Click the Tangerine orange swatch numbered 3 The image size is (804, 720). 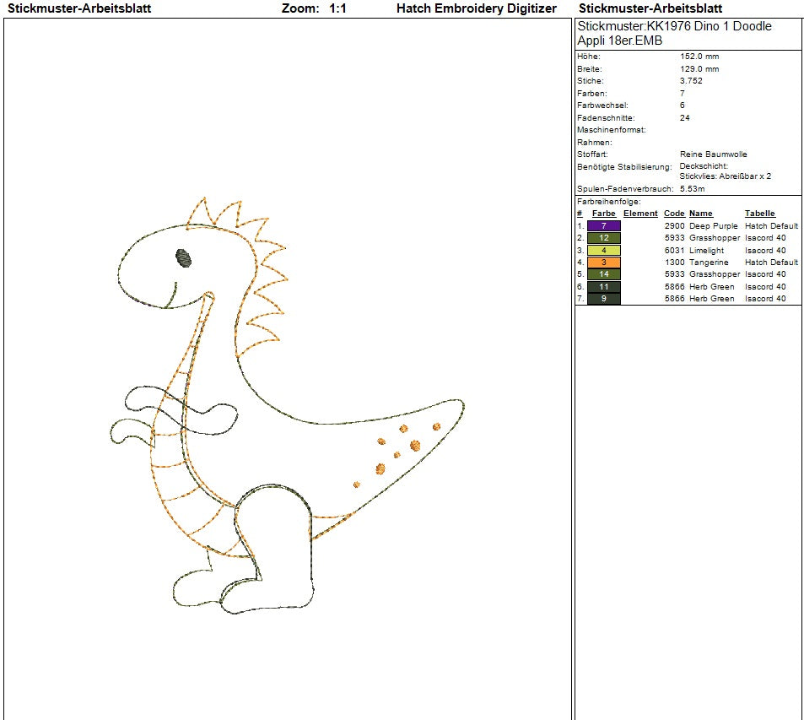(603, 263)
